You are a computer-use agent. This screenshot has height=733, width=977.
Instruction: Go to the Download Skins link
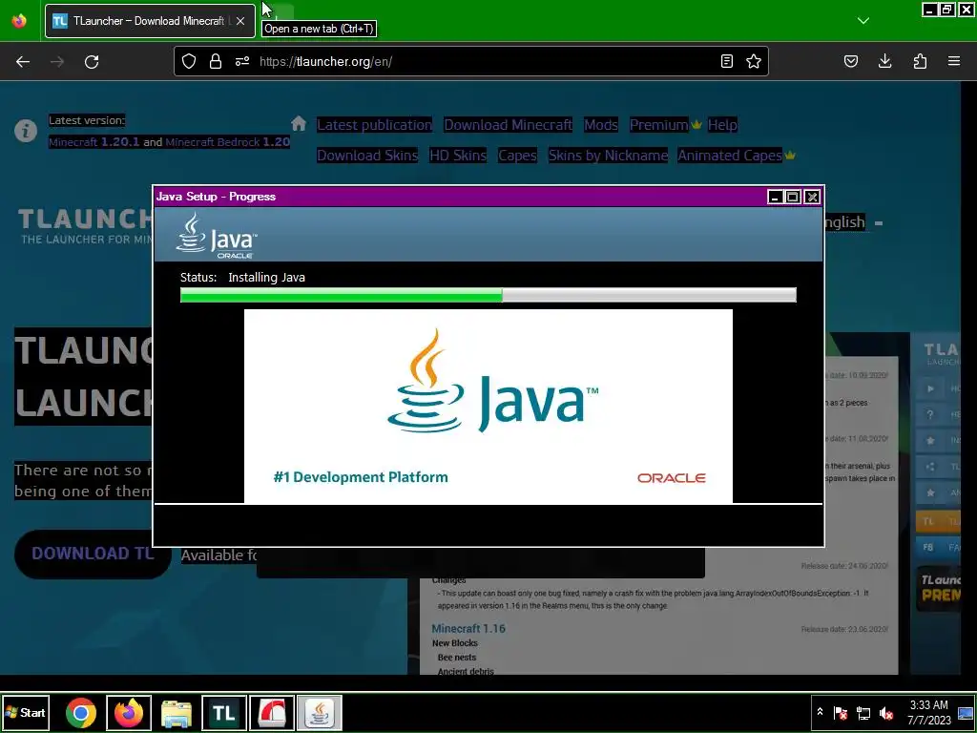367,156
